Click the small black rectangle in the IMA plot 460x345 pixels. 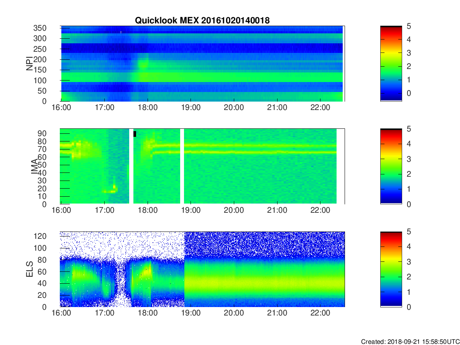coord(135,134)
